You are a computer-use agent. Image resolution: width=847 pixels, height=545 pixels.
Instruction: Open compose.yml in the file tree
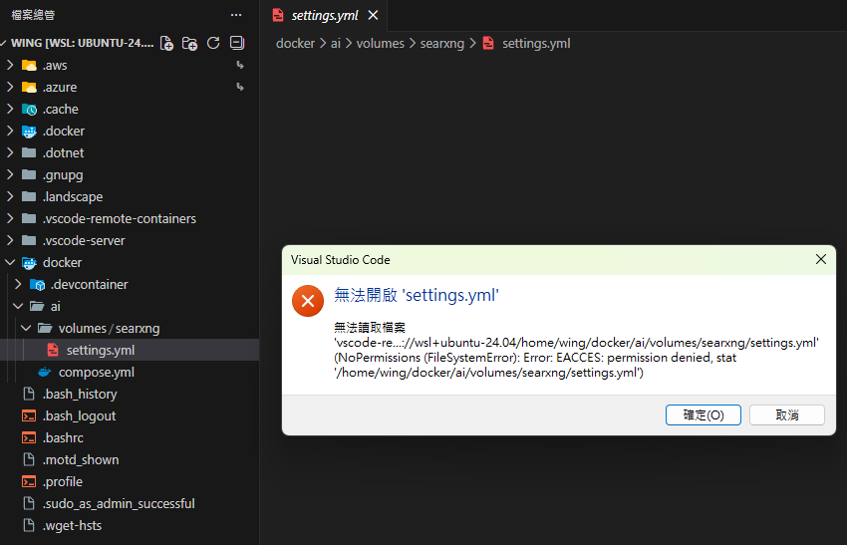pos(96,373)
